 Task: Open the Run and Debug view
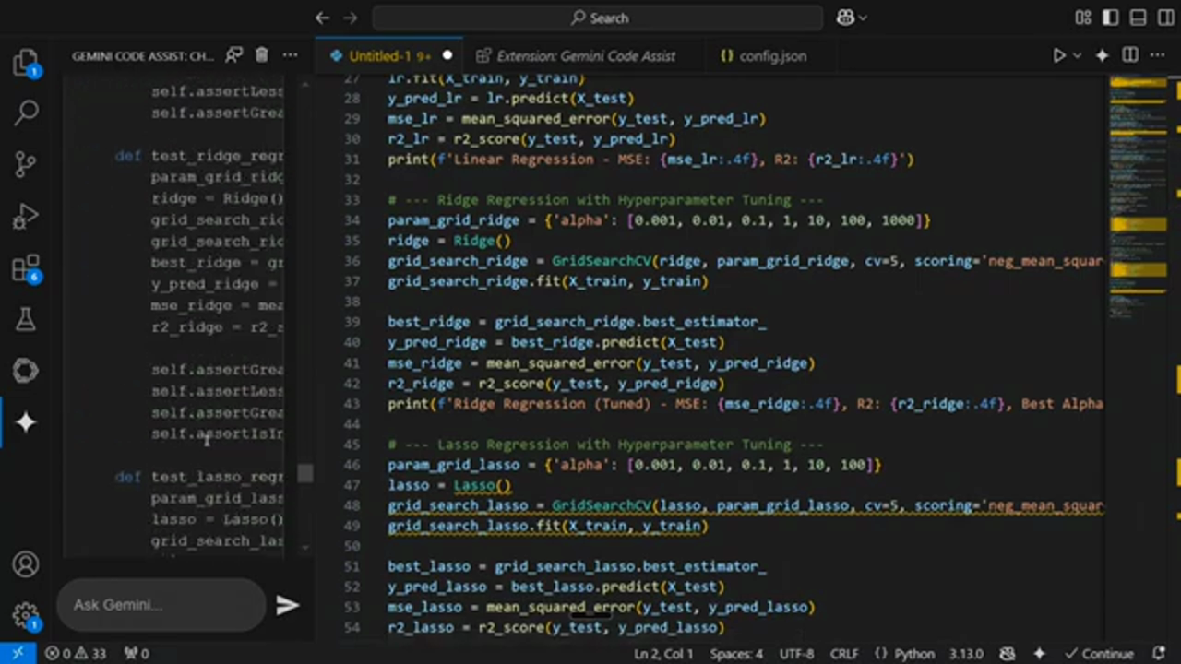[x=26, y=217]
